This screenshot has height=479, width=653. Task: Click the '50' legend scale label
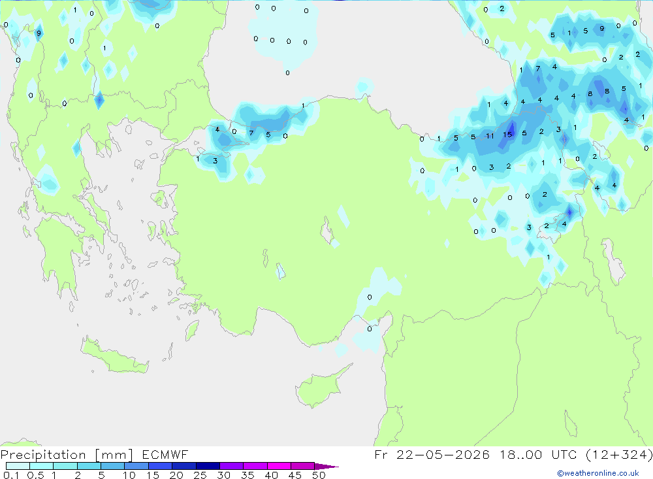tap(319, 475)
